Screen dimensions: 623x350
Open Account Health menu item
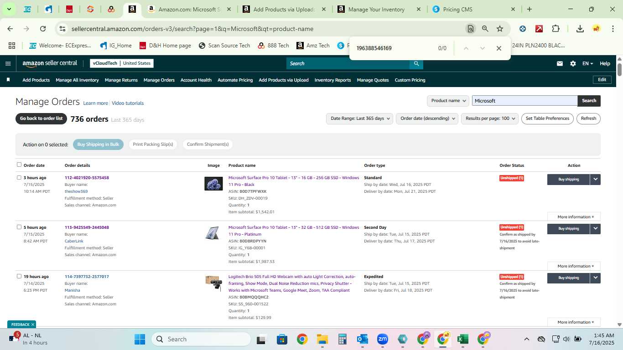coord(196,80)
